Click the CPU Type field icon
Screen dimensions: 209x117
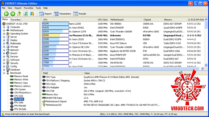tap(44, 77)
